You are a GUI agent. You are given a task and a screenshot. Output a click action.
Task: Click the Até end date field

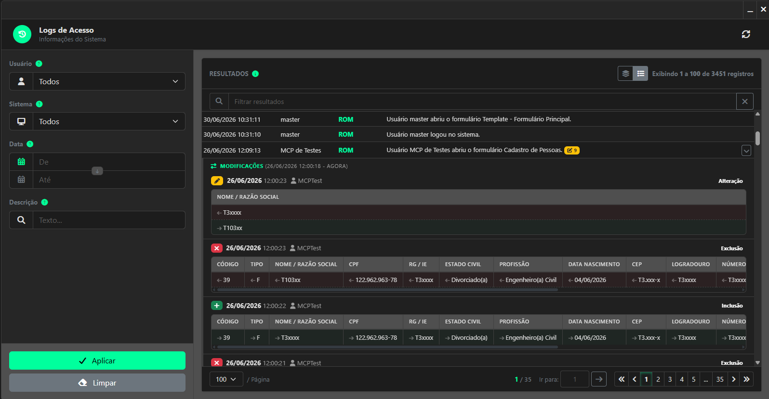pyautogui.click(x=109, y=180)
